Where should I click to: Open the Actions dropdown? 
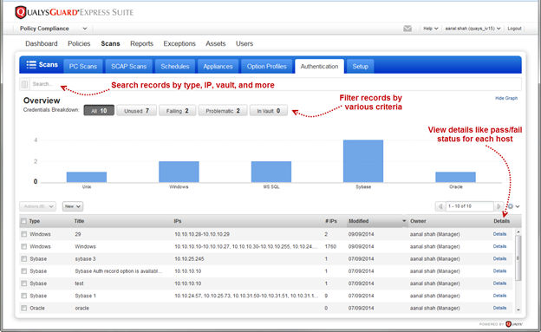point(37,206)
